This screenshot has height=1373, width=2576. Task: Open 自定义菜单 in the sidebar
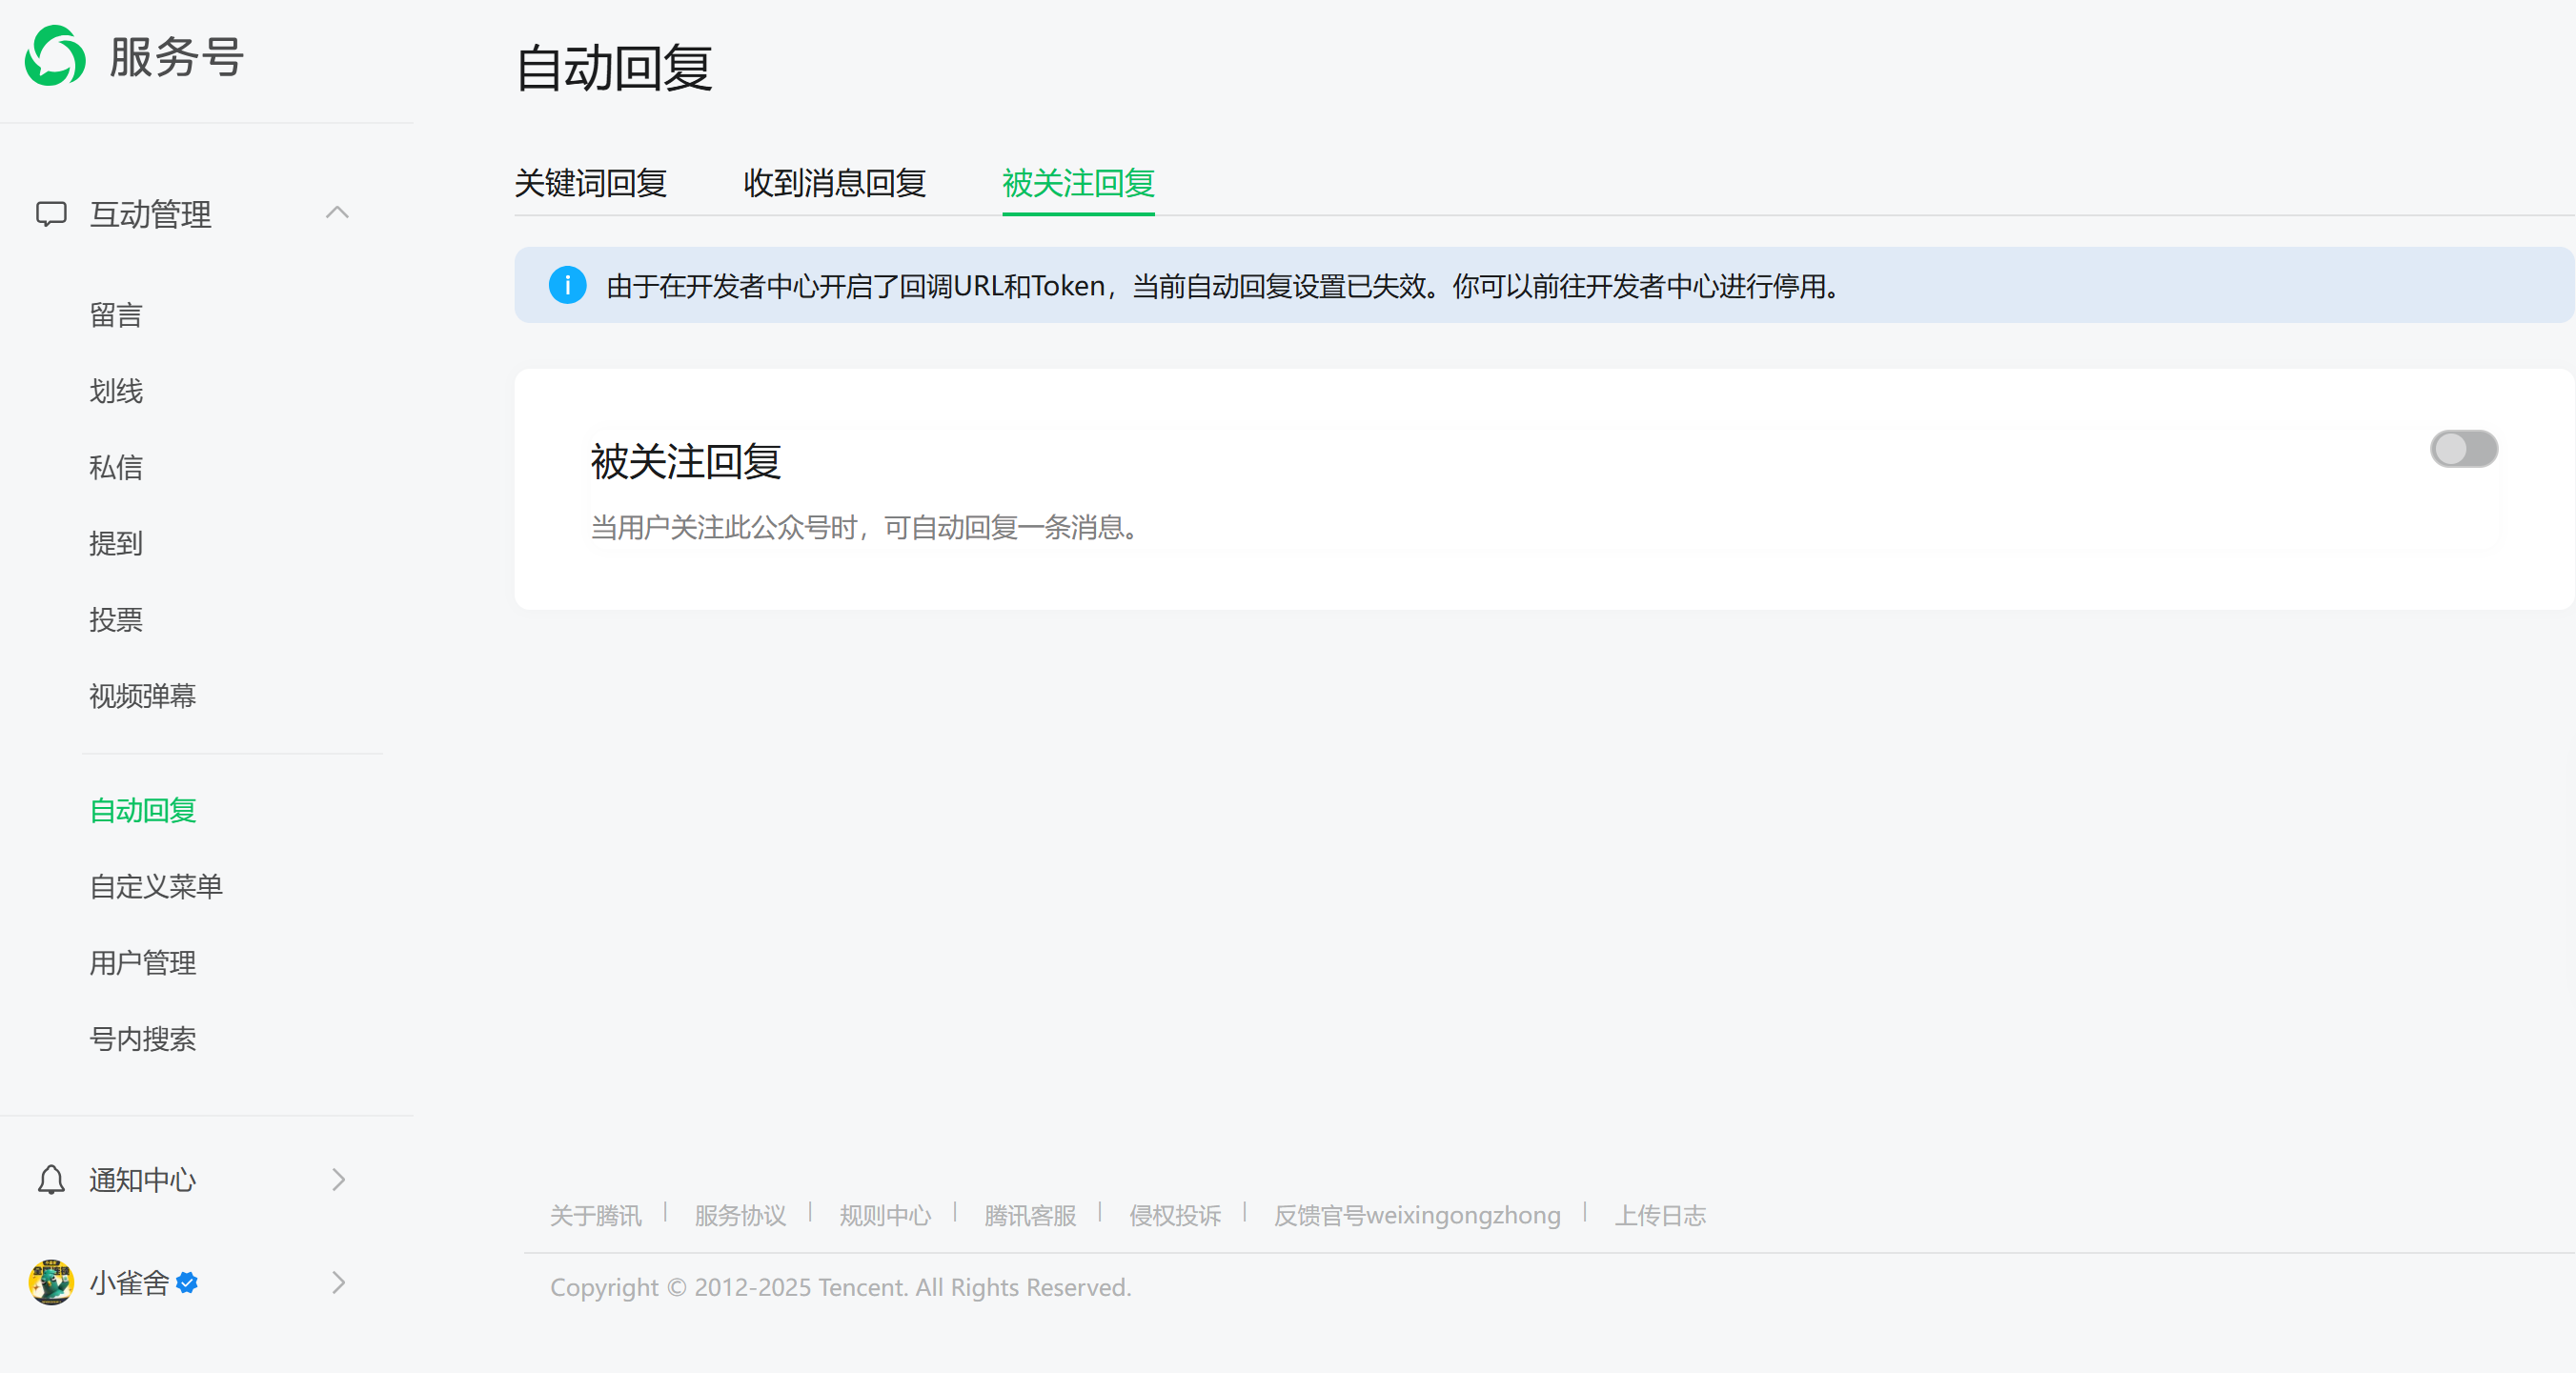[x=156, y=886]
